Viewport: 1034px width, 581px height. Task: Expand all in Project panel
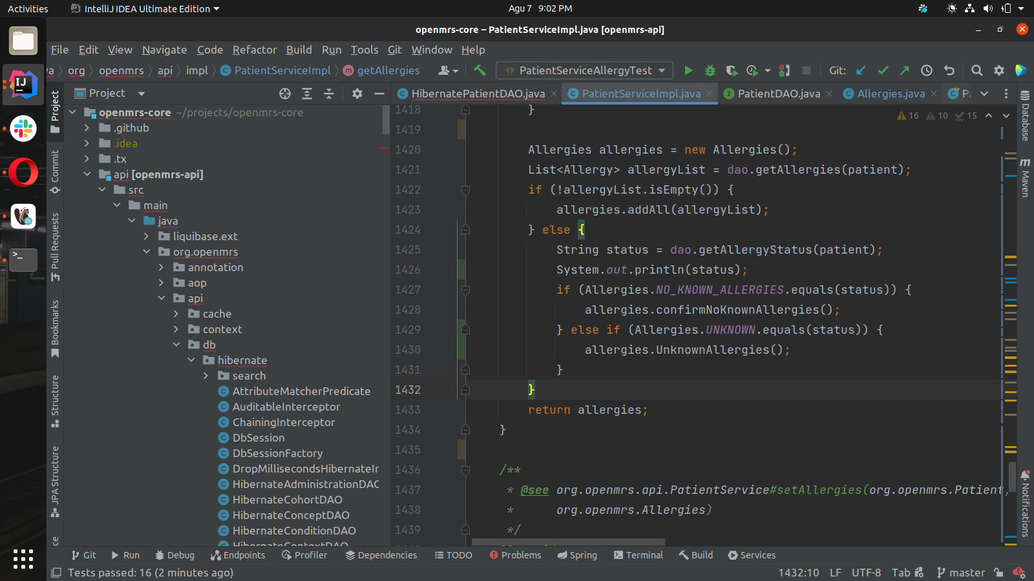pos(307,94)
